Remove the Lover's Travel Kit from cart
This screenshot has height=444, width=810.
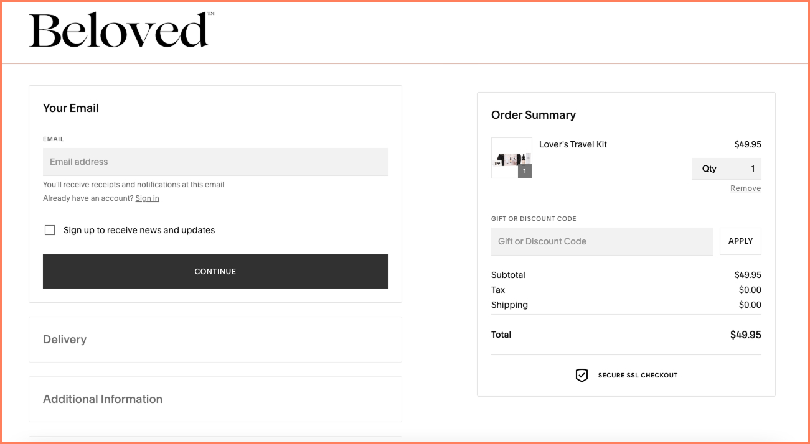coord(745,188)
